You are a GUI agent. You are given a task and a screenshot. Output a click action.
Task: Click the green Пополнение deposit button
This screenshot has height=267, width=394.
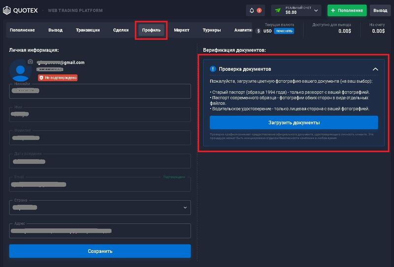347,10
